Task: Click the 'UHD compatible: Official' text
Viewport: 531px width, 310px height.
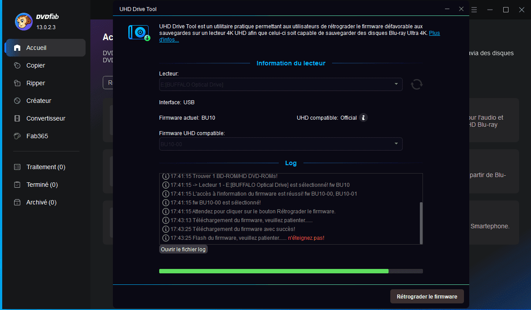Action: coord(327,118)
